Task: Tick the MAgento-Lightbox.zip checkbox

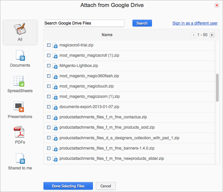Action: 49,66
